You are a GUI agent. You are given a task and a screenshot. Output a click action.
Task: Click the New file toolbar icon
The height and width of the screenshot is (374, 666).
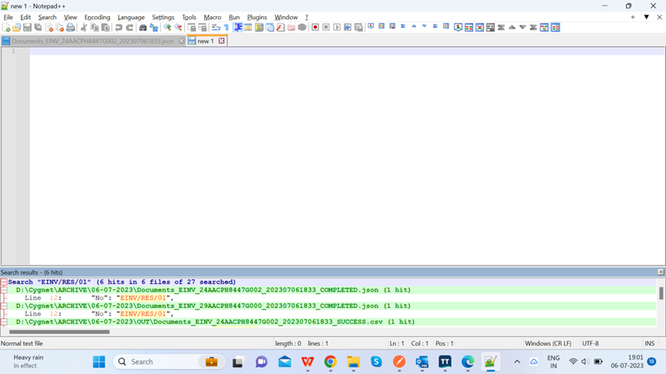click(x=6, y=28)
